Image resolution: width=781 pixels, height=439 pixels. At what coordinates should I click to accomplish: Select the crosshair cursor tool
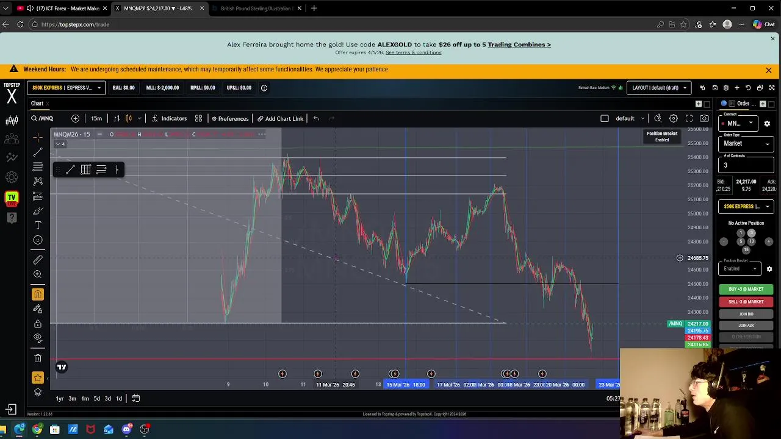point(38,137)
